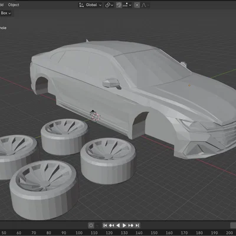The width and height of the screenshot is (236, 236).
Task: Play the animation in reverse
Action: pos(118,225)
